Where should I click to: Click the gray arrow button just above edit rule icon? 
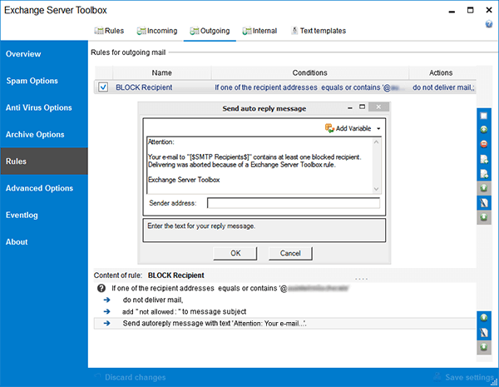tap(484, 188)
